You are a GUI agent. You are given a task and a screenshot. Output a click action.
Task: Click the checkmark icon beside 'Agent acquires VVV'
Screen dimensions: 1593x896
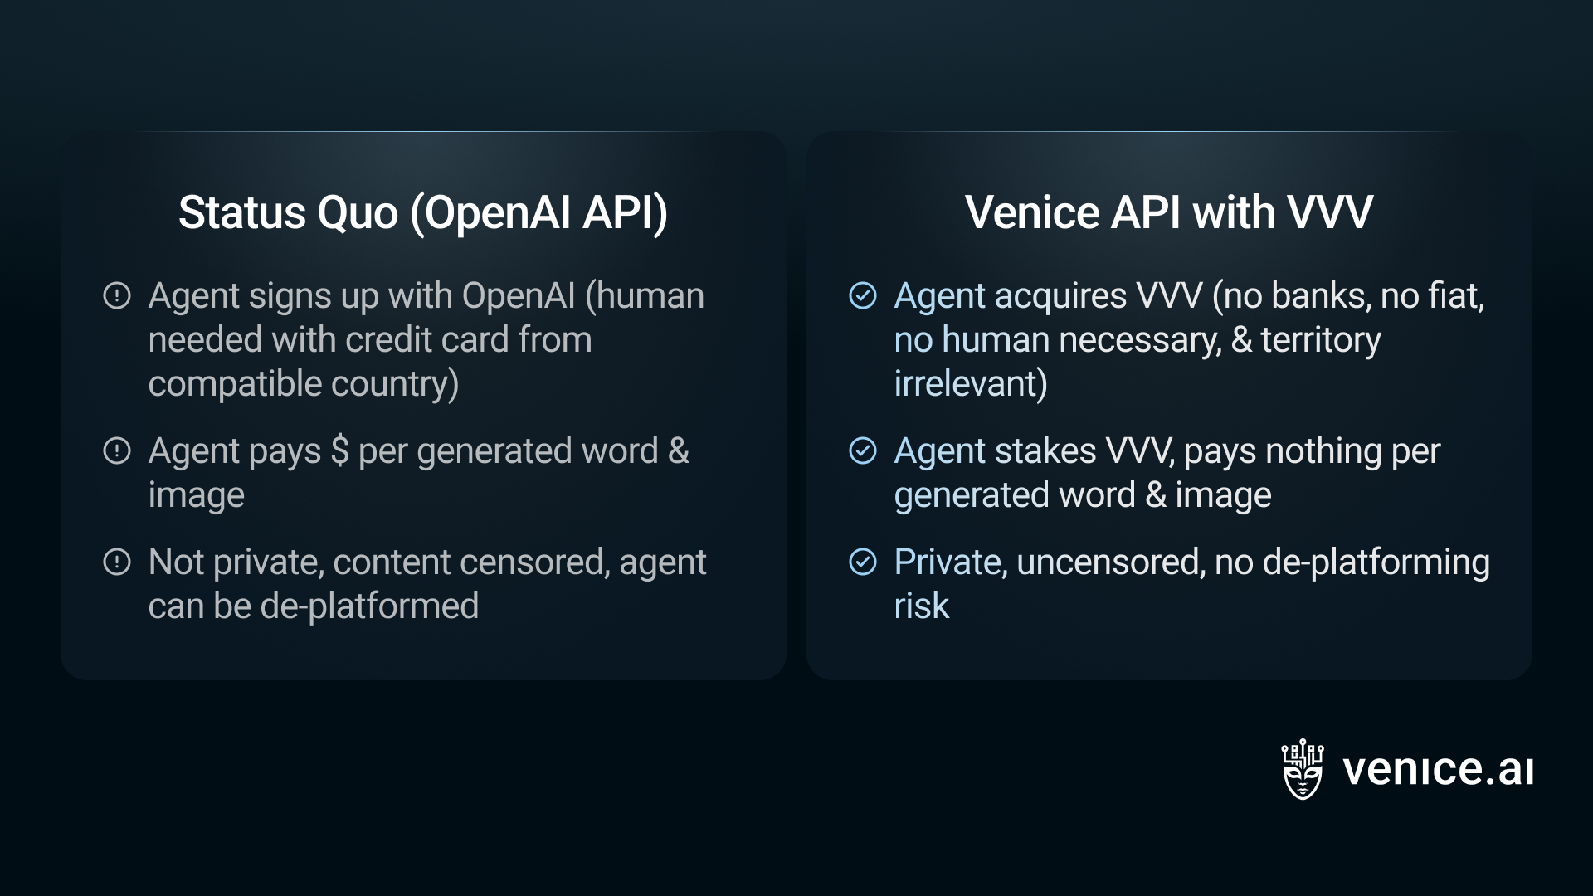863,295
